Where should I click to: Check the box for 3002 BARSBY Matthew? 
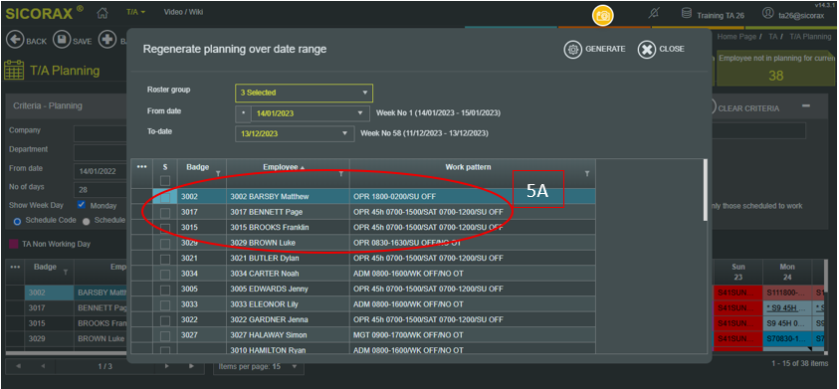coord(165,197)
